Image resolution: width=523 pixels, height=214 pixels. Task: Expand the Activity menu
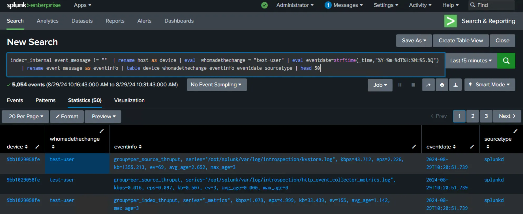[x=420, y=5]
